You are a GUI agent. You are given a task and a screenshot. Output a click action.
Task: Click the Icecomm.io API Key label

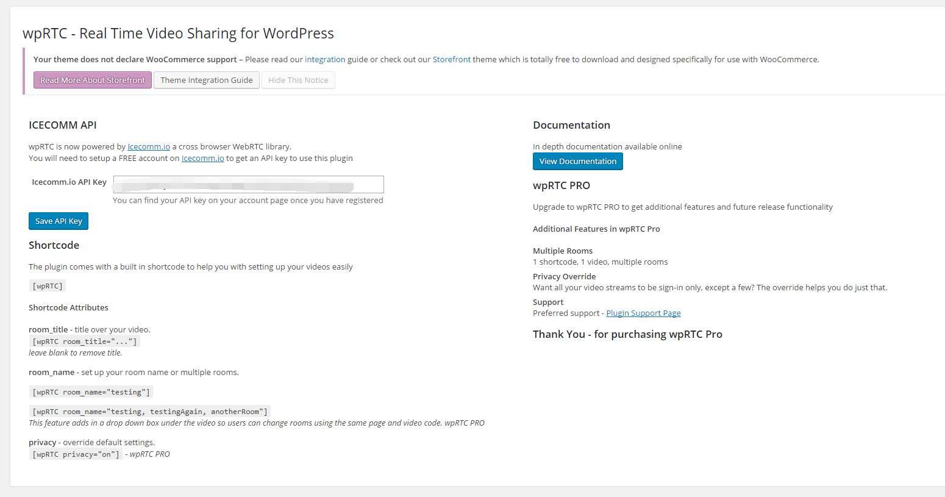tap(69, 182)
